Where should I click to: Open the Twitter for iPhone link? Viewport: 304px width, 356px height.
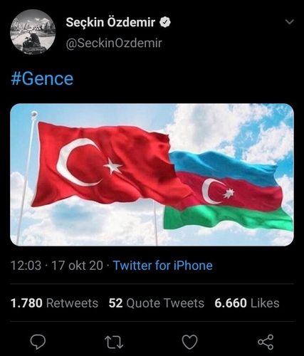coord(163,265)
